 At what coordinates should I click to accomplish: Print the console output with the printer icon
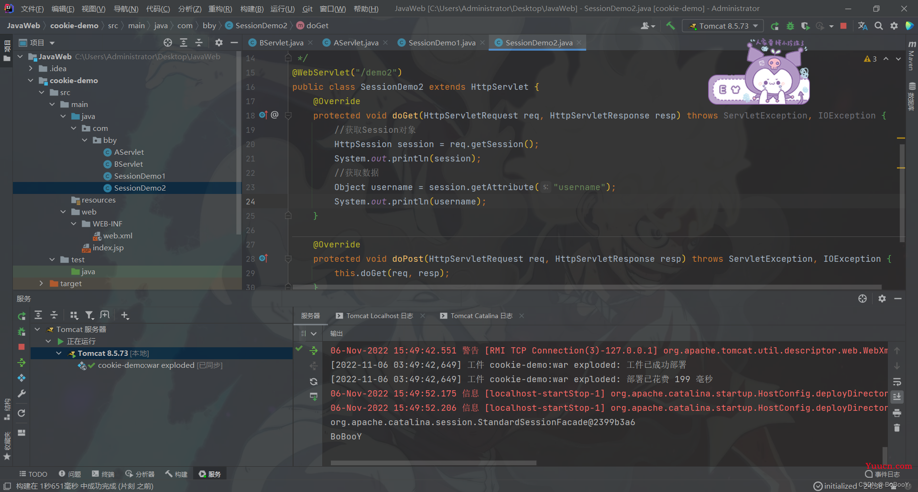[897, 413]
